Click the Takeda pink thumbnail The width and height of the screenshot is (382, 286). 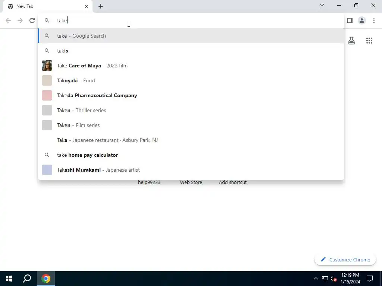coord(47,95)
